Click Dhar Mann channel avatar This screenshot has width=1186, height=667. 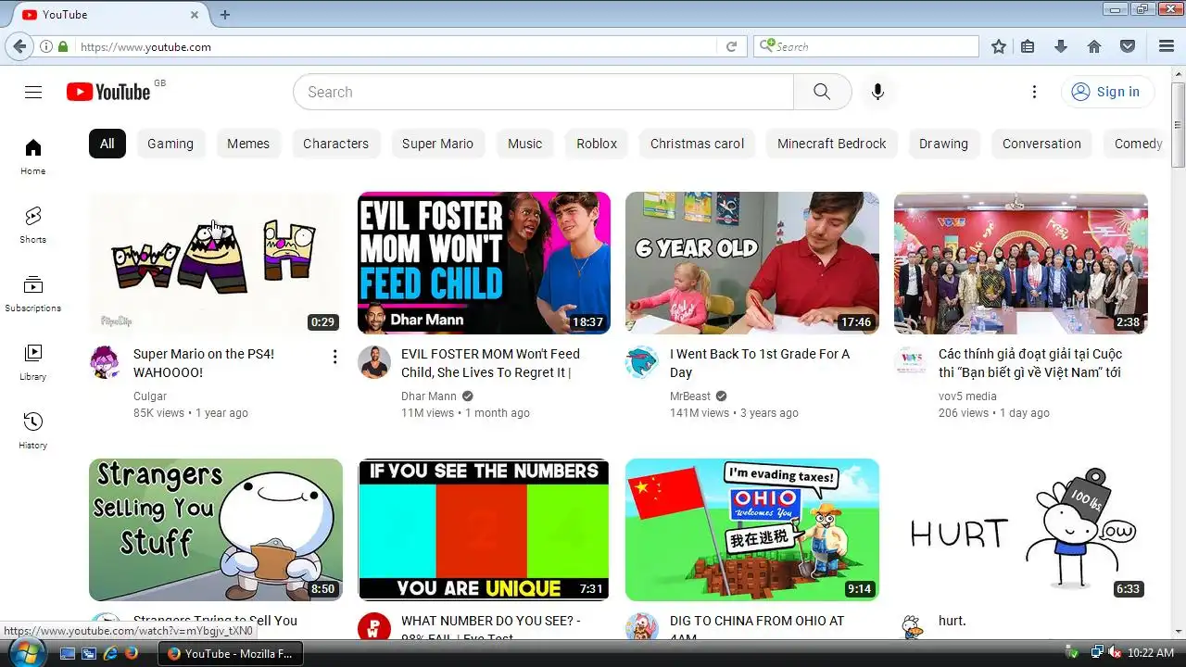374,362
